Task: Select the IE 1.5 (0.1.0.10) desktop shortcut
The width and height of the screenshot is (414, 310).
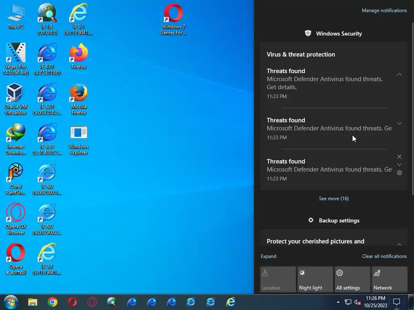Action: click(47, 19)
